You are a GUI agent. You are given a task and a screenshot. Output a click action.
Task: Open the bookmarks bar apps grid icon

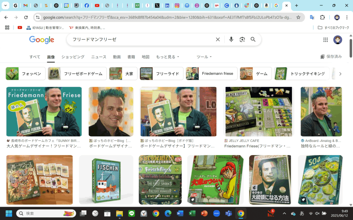pos(7,27)
